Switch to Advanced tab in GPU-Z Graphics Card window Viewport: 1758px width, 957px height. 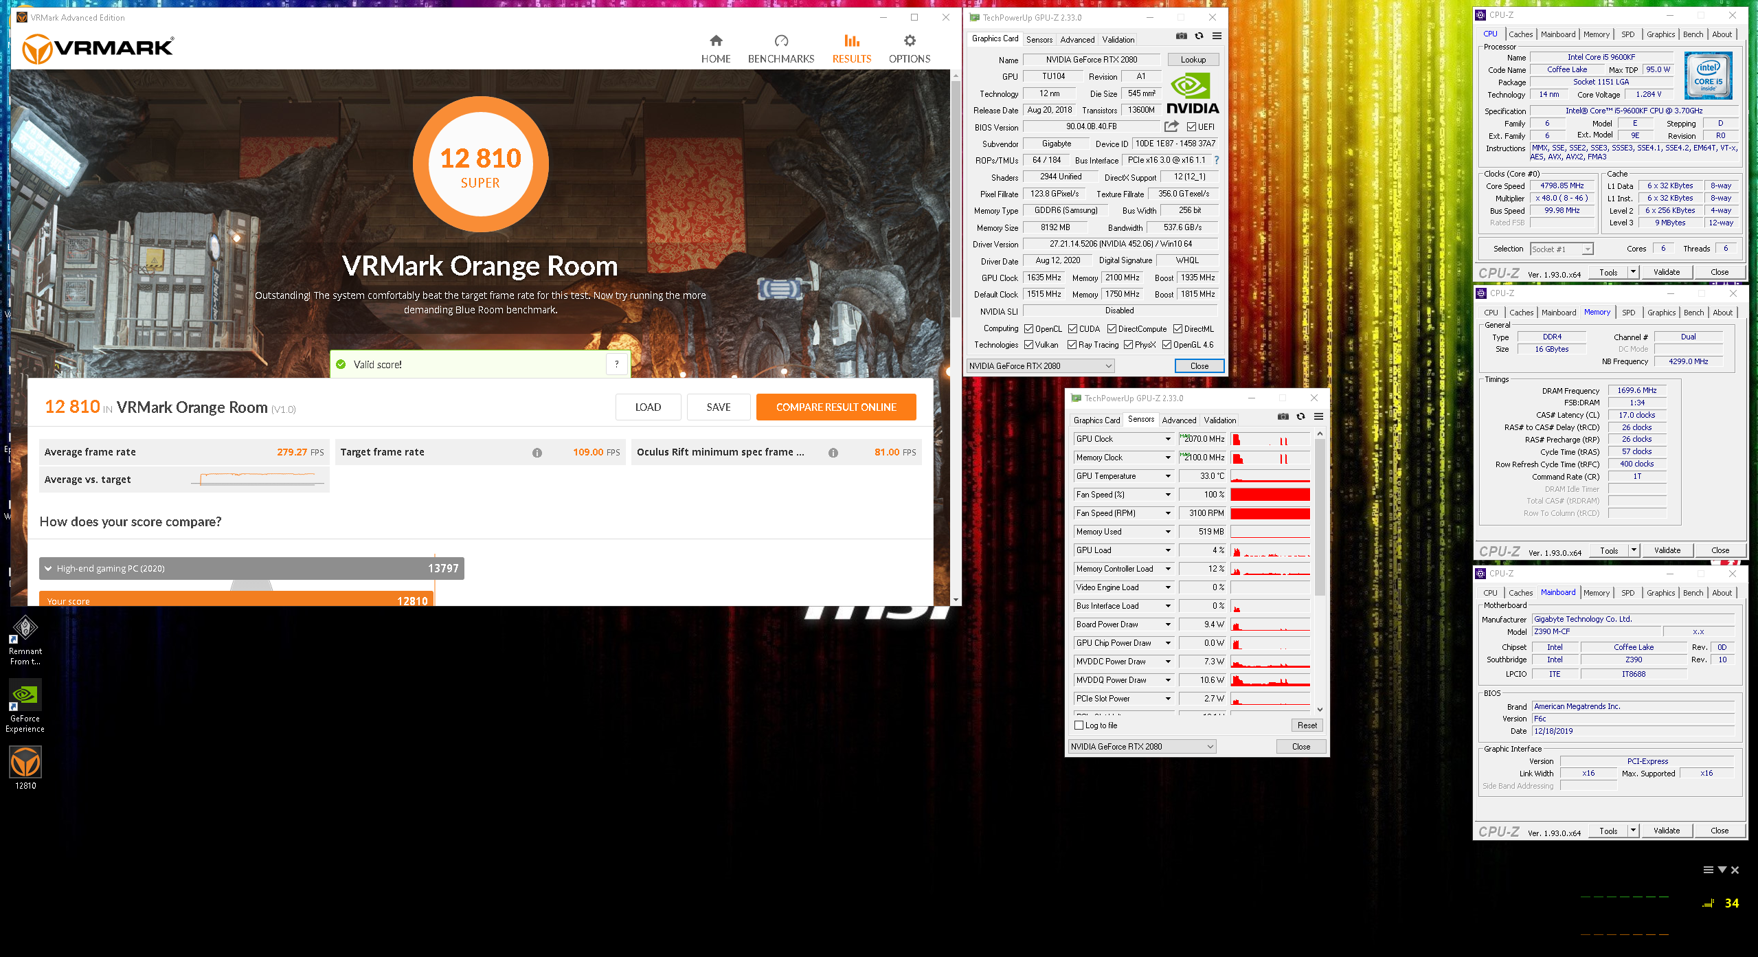click(1077, 40)
